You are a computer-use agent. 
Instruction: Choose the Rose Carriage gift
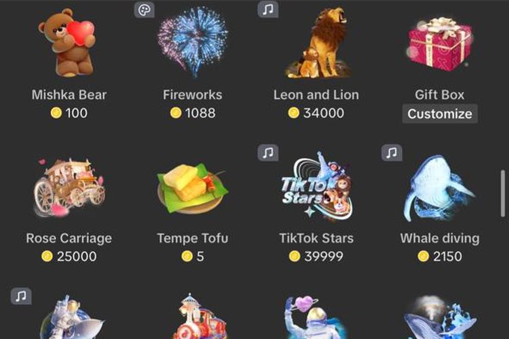coord(69,187)
